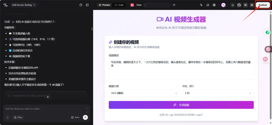272x125 pixels.
Task: Click the preview scrollbar up arrow
Action: coord(270,12)
